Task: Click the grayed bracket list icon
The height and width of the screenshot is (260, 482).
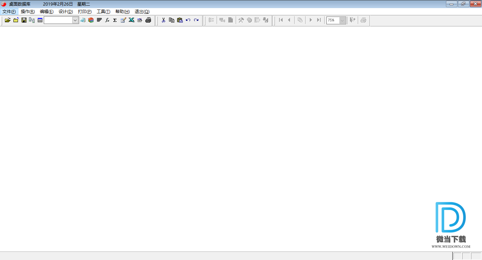Action: click(211, 20)
